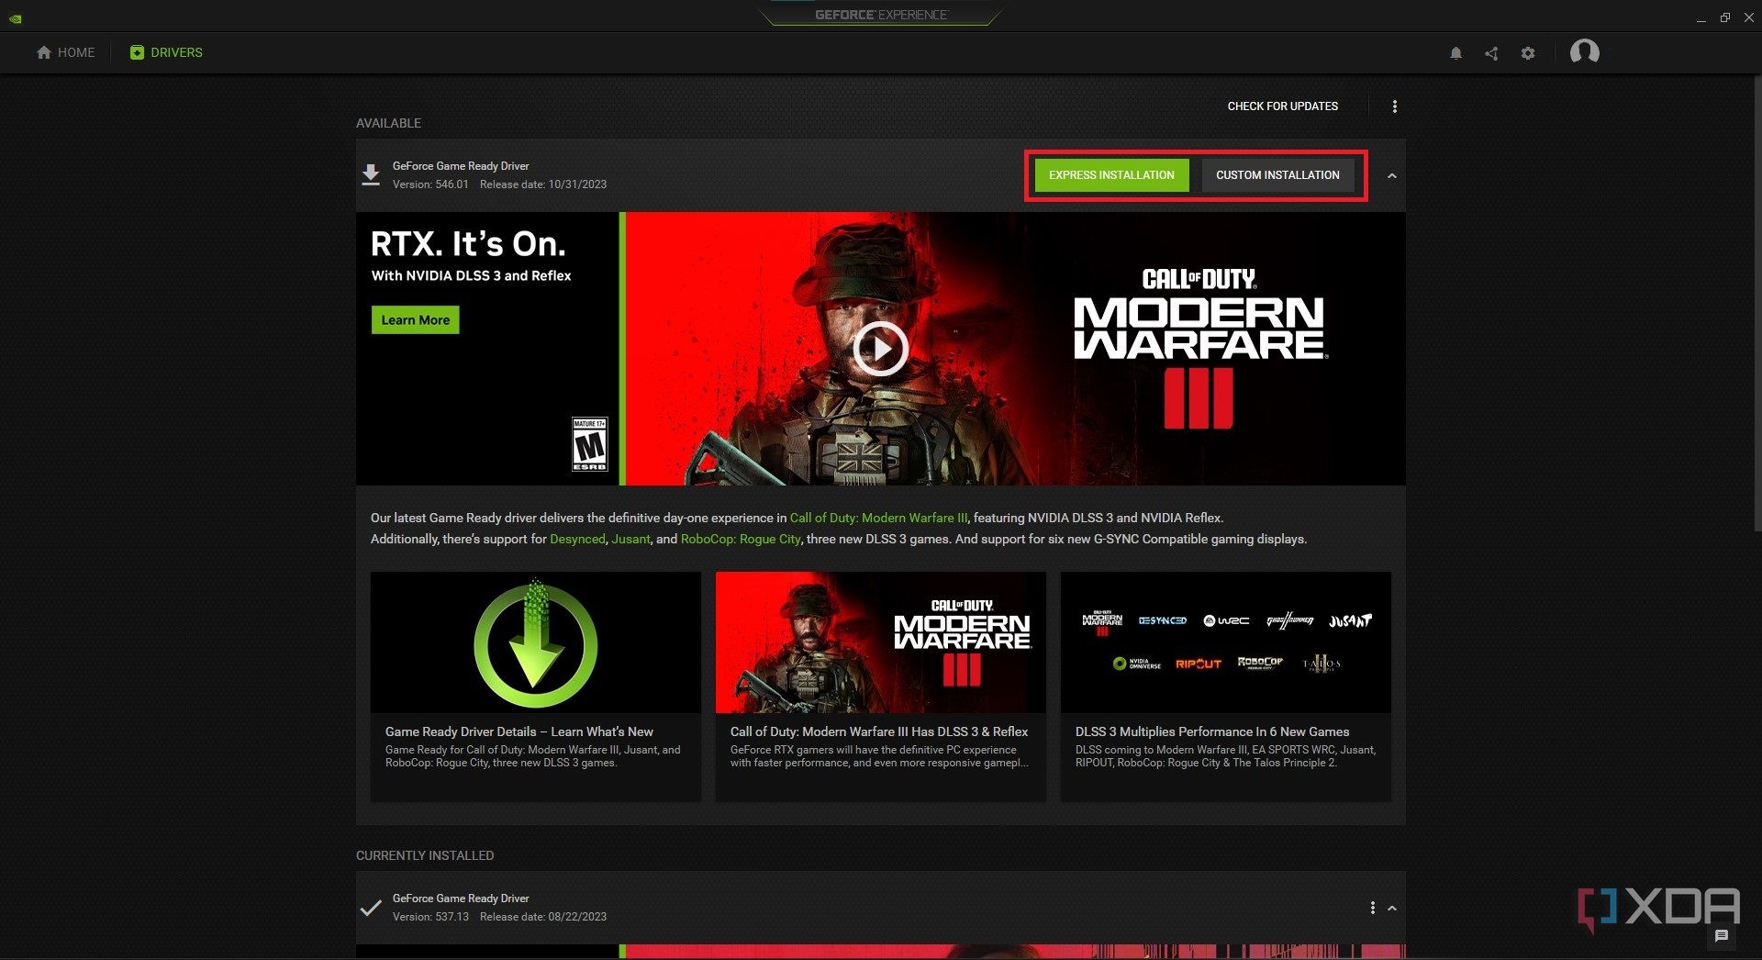This screenshot has height=960, width=1762.
Task: Open the user account avatar
Action: click(1585, 52)
